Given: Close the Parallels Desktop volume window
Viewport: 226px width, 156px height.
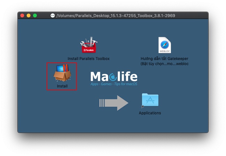Looking at the screenshot, I should tap(22, 16).
